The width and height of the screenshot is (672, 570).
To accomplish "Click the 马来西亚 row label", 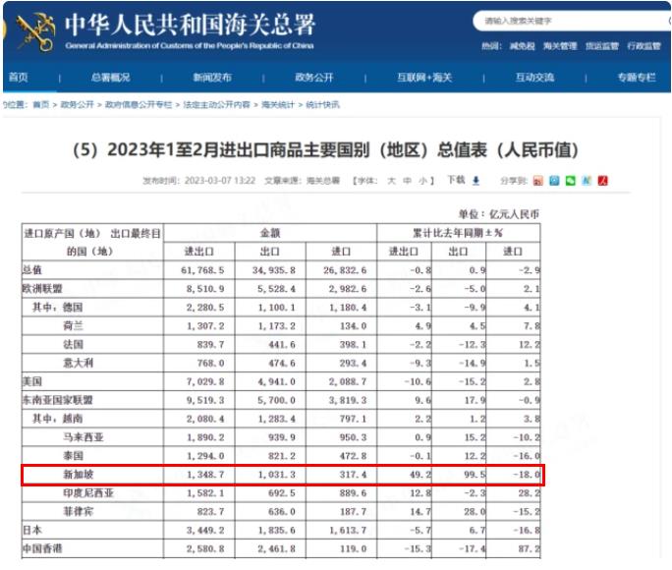I will 84,437.
